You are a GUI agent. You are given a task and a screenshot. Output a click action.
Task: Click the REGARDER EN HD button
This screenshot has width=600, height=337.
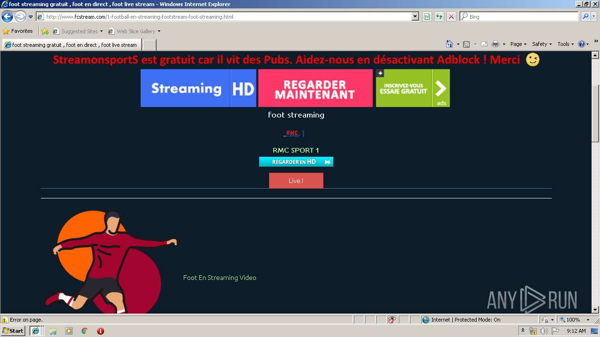point(296,161)
